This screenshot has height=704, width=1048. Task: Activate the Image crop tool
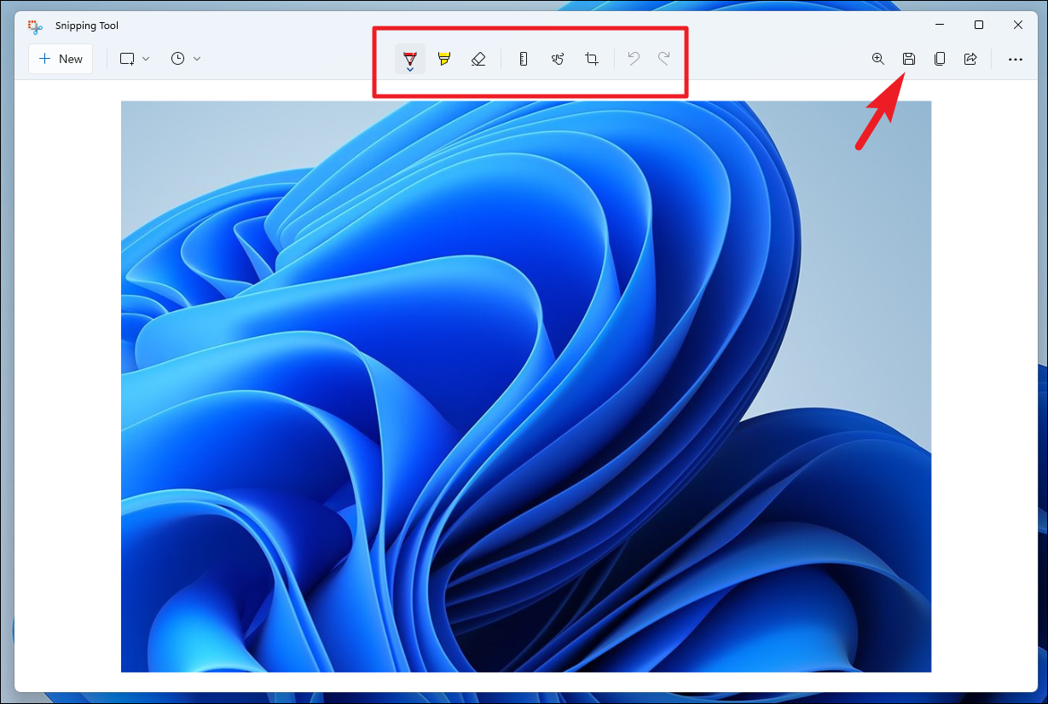(592, 59)
